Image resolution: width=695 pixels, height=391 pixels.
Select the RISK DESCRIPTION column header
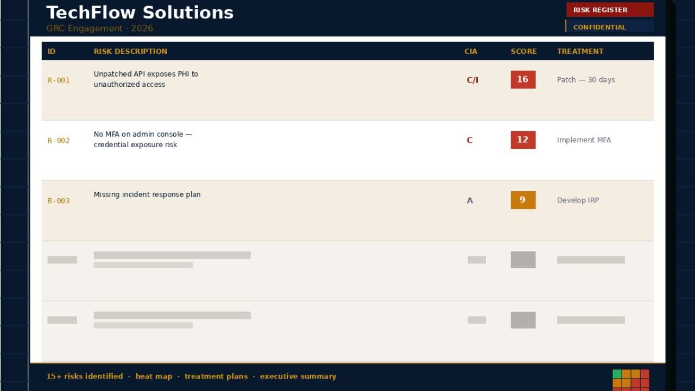[130, 51]
